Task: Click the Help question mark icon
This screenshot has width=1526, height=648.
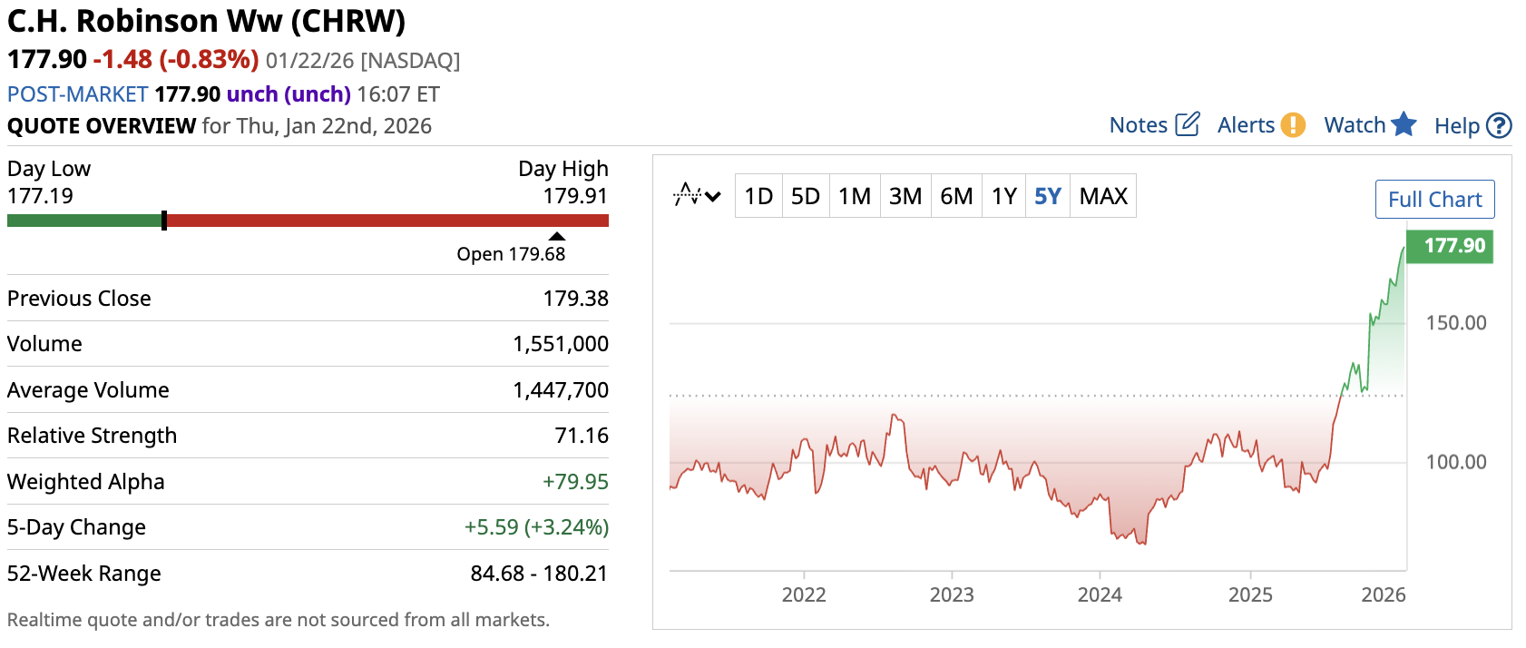Action: (x=1500, y=125)
